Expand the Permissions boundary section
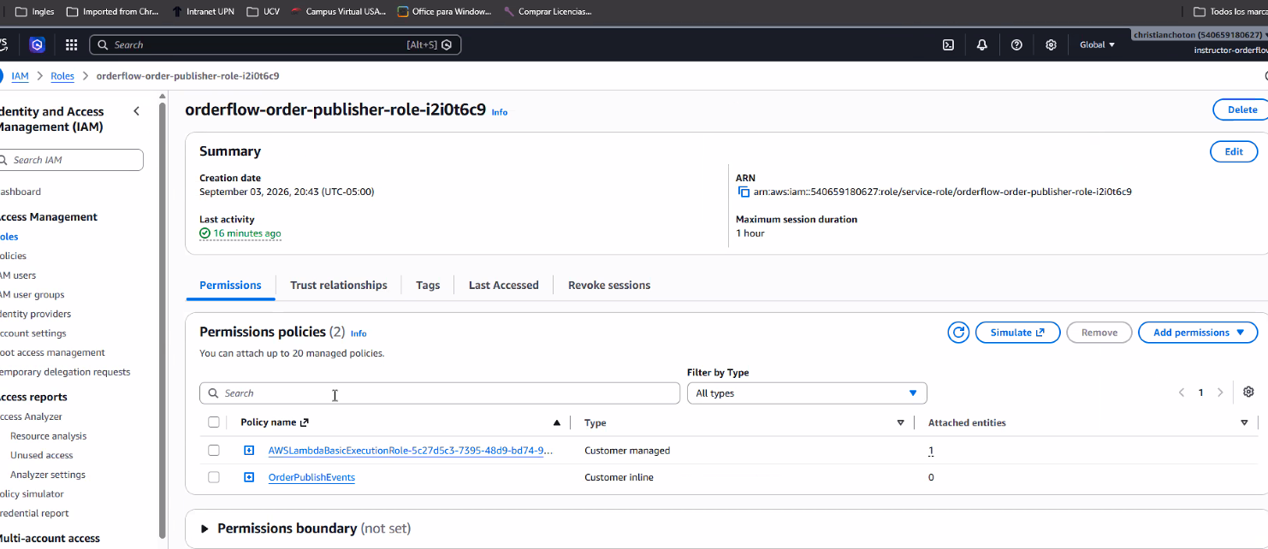Screen dimensions: 1268x549 coord(204,528)
